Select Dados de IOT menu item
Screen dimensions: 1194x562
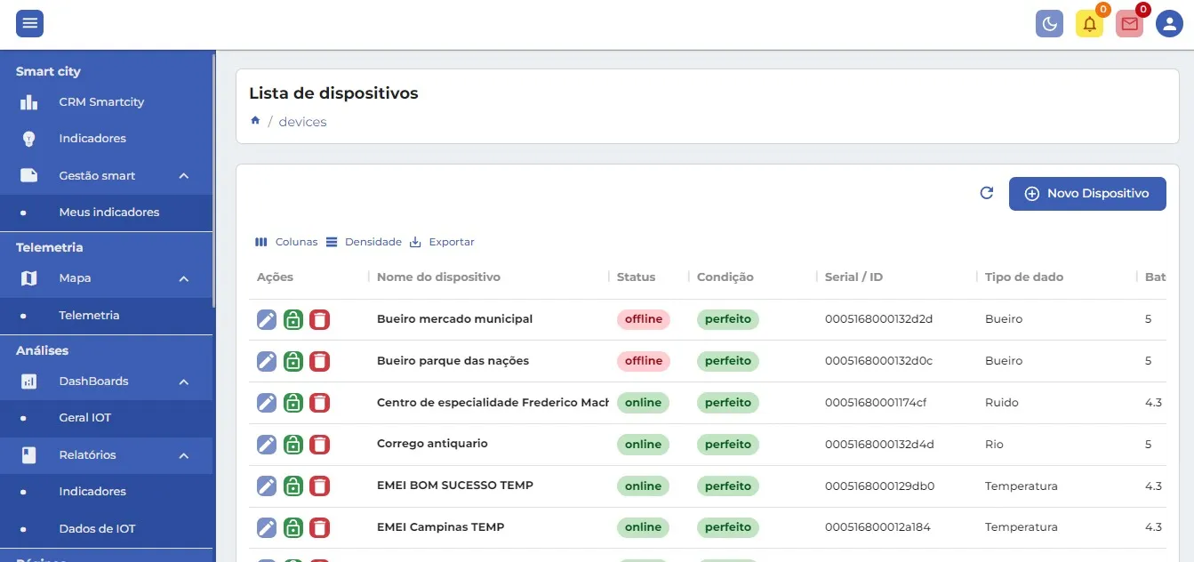point(97,528)
